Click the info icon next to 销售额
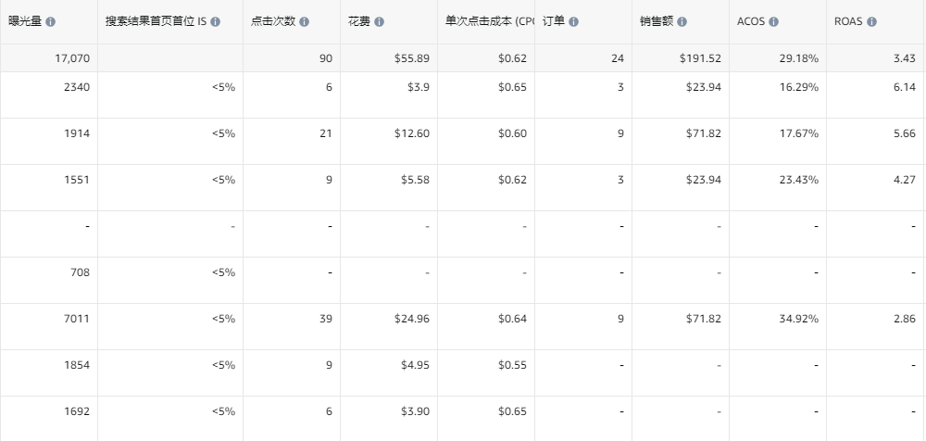 coord(682,21)
